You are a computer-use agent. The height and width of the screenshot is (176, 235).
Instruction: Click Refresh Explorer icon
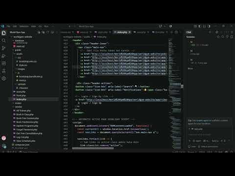point(47,32)
